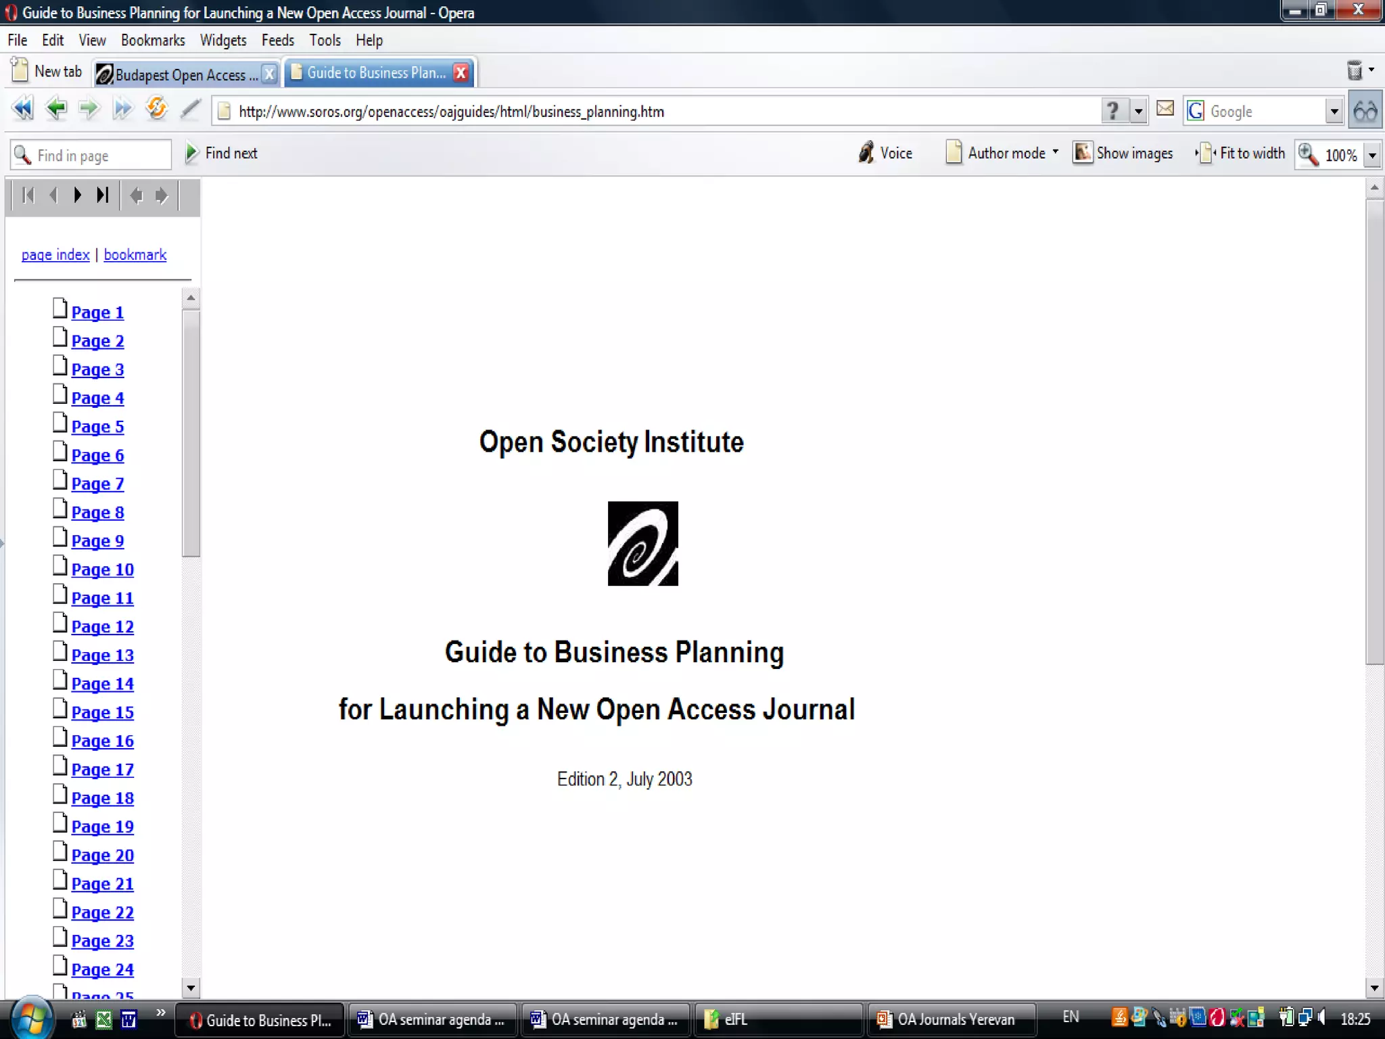
Task: Click the binoculars icon by the search field
Action: 1365,111
